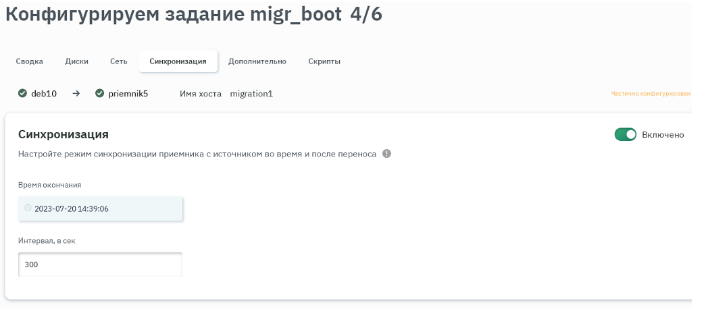Open the Дополнительно tab
The height and width of the screenshot is (313, 706).
[x=257, y=61]
